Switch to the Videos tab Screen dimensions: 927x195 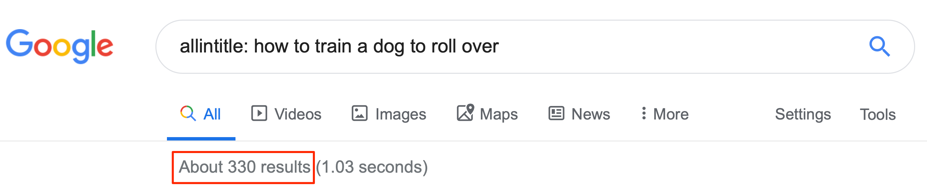click(286, 114)
